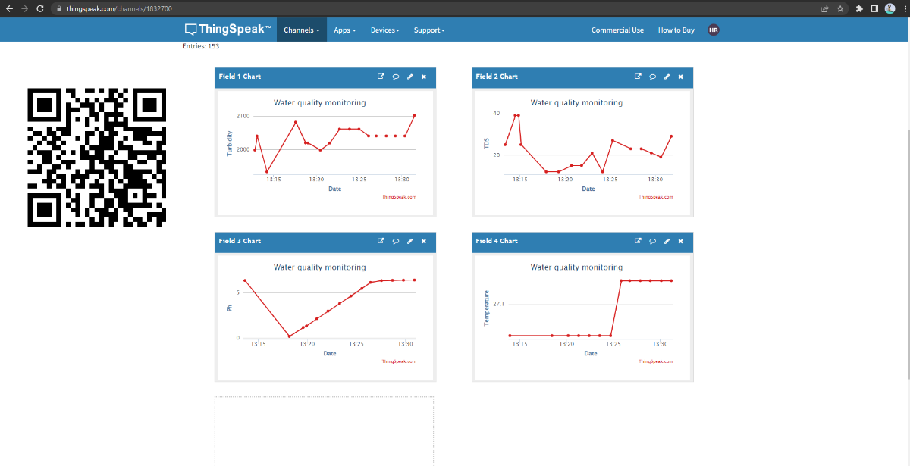Edit Field 1 Chart options pencil
Viewport: 910px width, 466px height.
click(x=409, y=77)
